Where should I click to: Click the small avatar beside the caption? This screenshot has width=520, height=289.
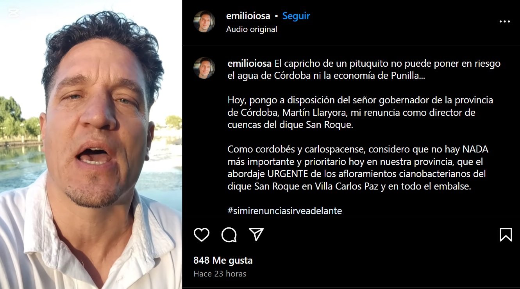[204, 68]
